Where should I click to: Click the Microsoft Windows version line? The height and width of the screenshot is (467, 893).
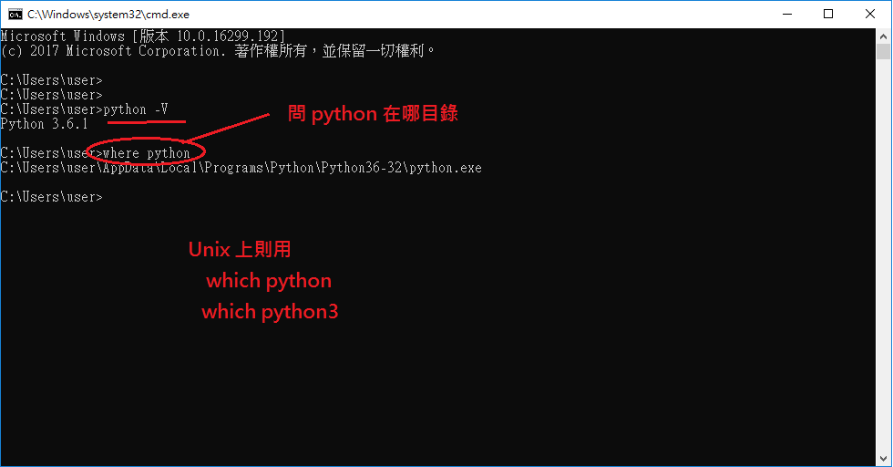coord(142,36)
